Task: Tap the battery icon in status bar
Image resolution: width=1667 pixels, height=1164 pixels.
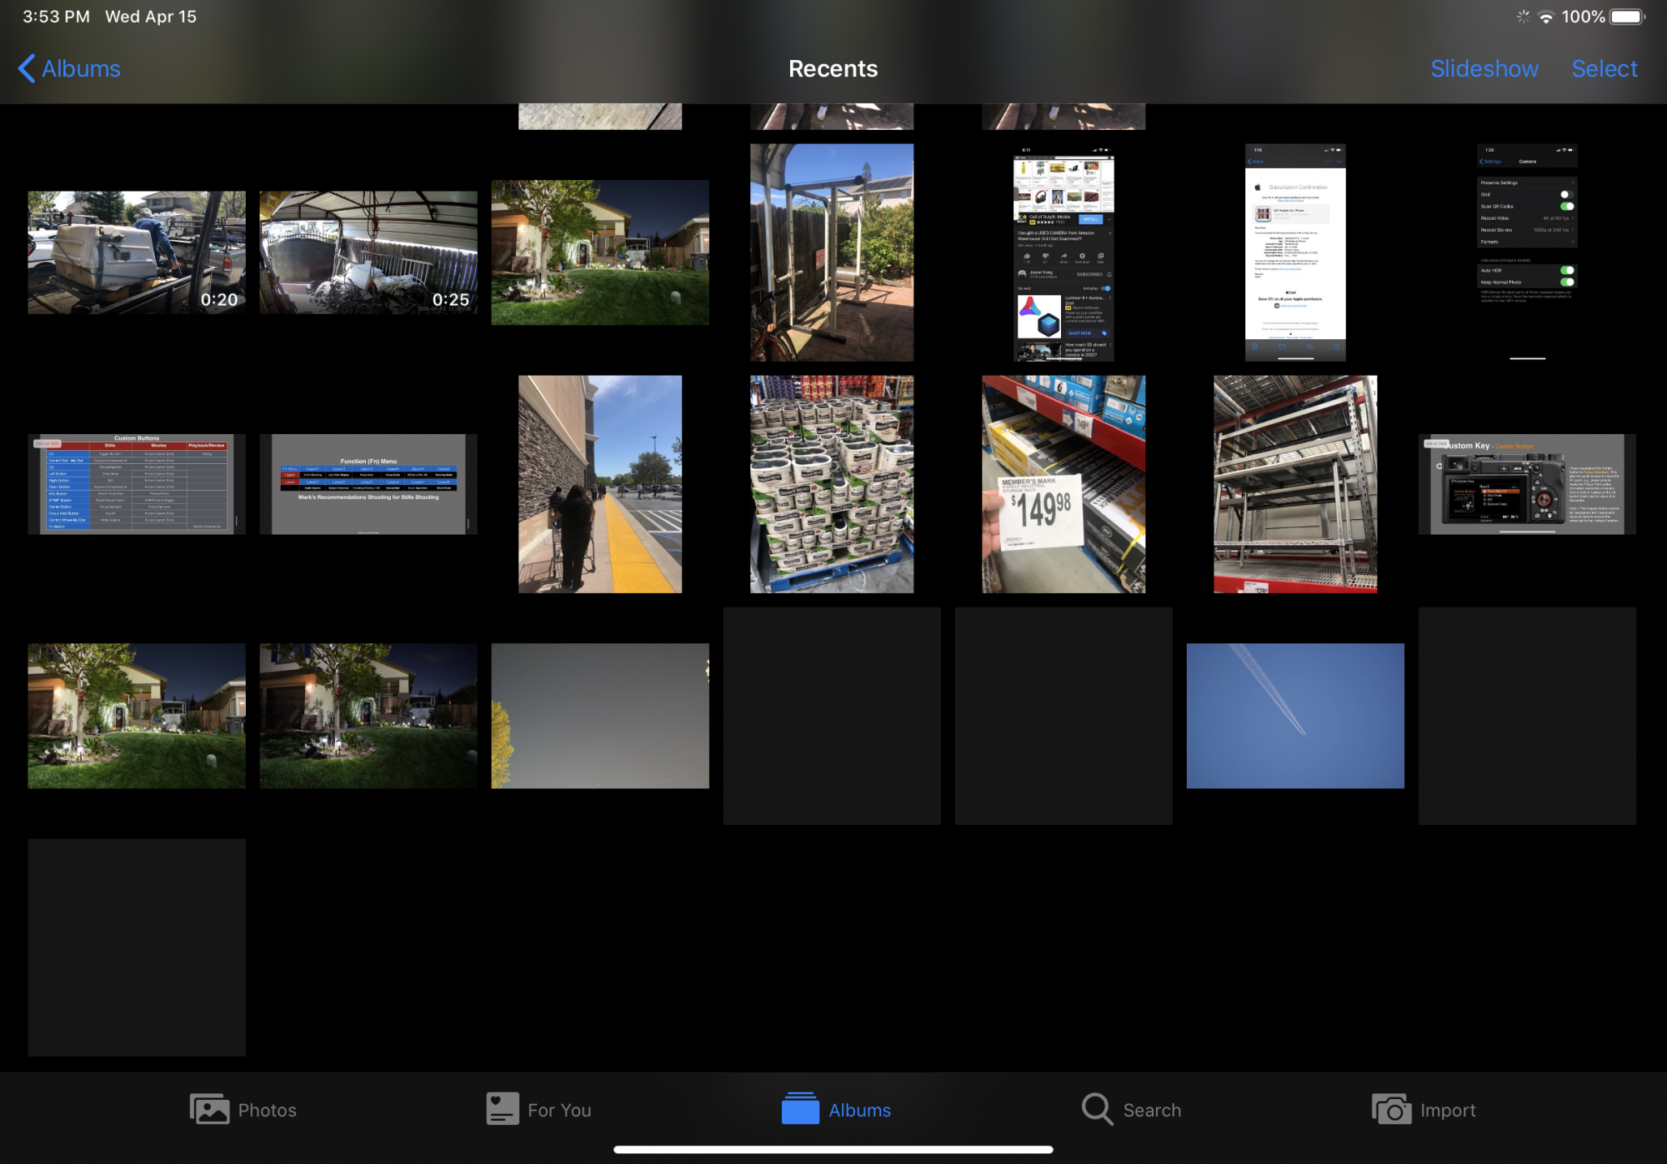Action: coord(1628,17)
